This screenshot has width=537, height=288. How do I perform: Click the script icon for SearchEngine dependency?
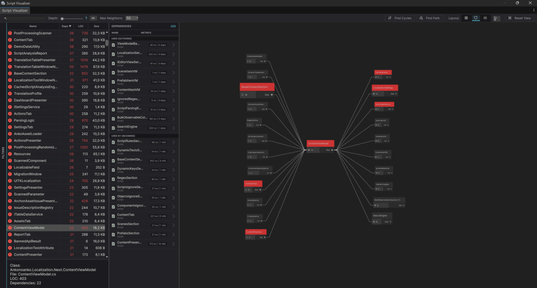point(113,128)
